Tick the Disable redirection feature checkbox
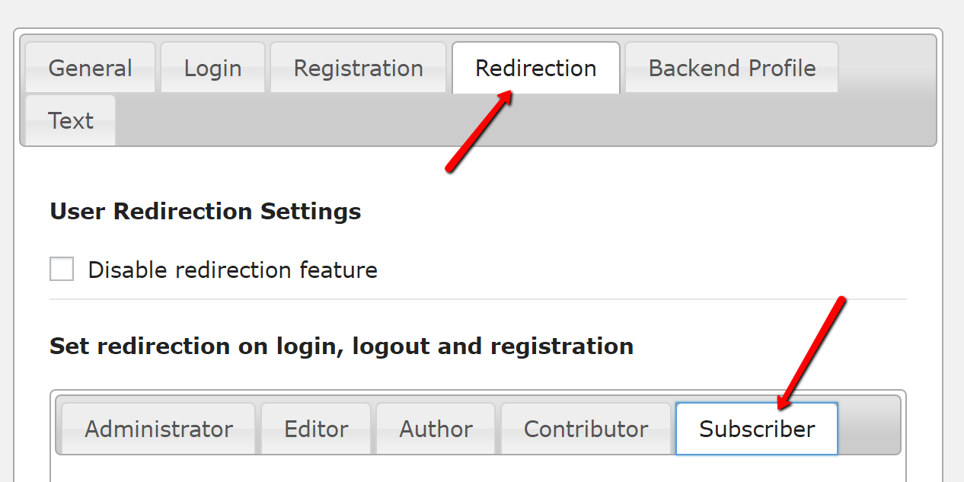 click(x=62, y=269)
